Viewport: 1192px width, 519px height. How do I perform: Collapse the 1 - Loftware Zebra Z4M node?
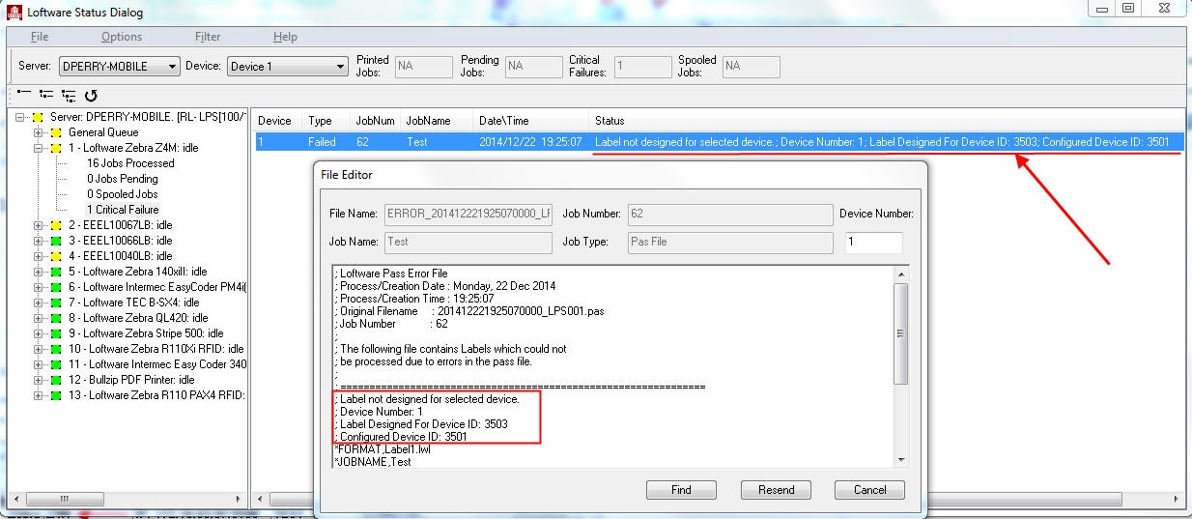point(39,148)
